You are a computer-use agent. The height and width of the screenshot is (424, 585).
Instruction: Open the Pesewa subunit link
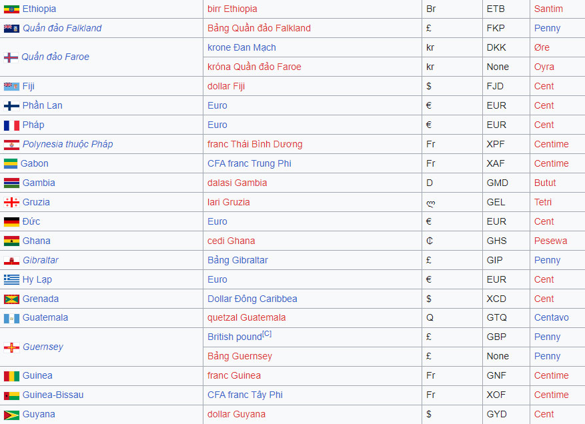[550, 241]
